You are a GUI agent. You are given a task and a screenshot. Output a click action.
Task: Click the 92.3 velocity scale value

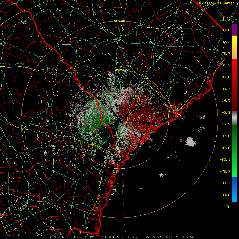point(226,42)
